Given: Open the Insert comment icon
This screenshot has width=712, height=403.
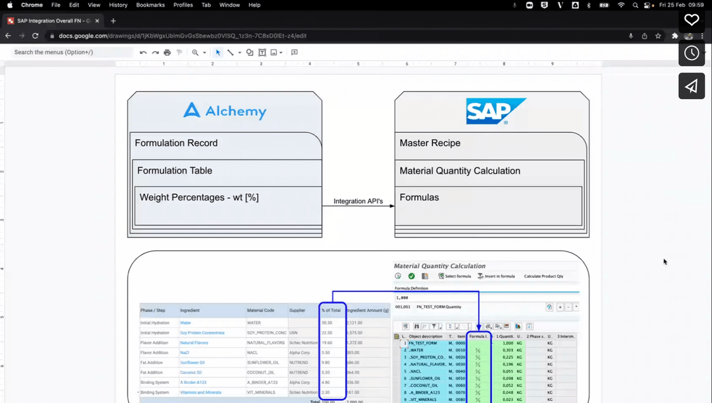Looking at the screenshot, I should pos(293,52).
